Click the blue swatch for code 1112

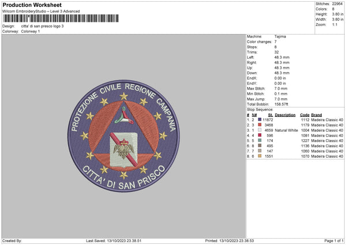click(x=259, y=120)
